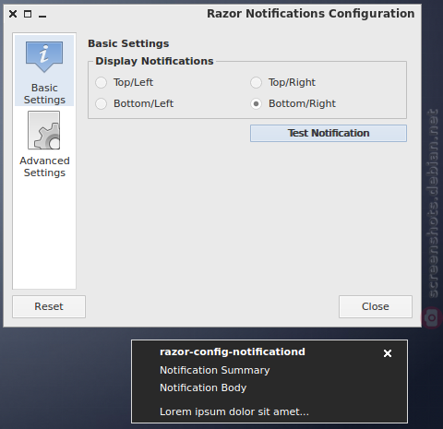Maximize the configuration window
Image resolution: width=443 pixels, height=429 pixels.
pyautogui.click(x=28, y=14)
